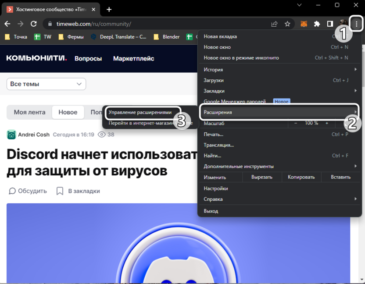This screenshot has width=365, height=284.
Task: Bookmark this page with the star icon
Action: (287, 24)
